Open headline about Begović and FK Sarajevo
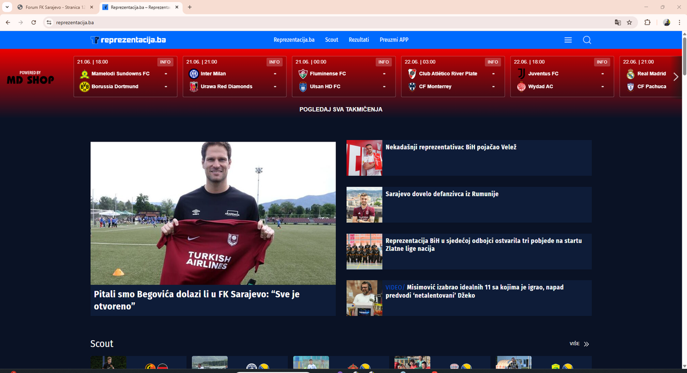Viewport: 687px width, 373px height. point(197,300)
